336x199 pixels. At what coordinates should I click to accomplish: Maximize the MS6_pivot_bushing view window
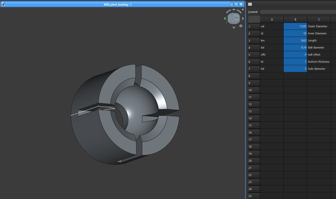coord(236,4)
